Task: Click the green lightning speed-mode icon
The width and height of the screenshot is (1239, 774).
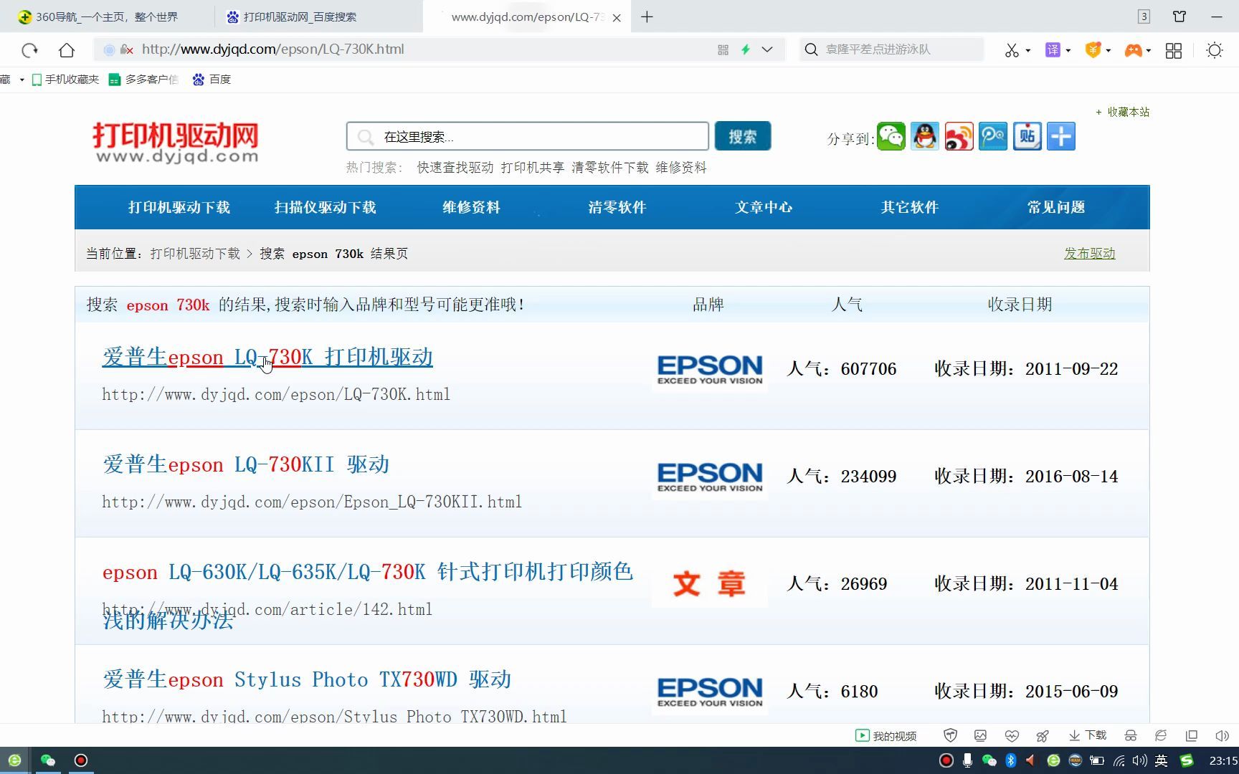Action: tap(746, 49)
